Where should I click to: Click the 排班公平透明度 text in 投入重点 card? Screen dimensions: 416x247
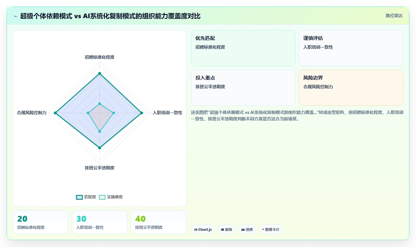pos(210,87)
